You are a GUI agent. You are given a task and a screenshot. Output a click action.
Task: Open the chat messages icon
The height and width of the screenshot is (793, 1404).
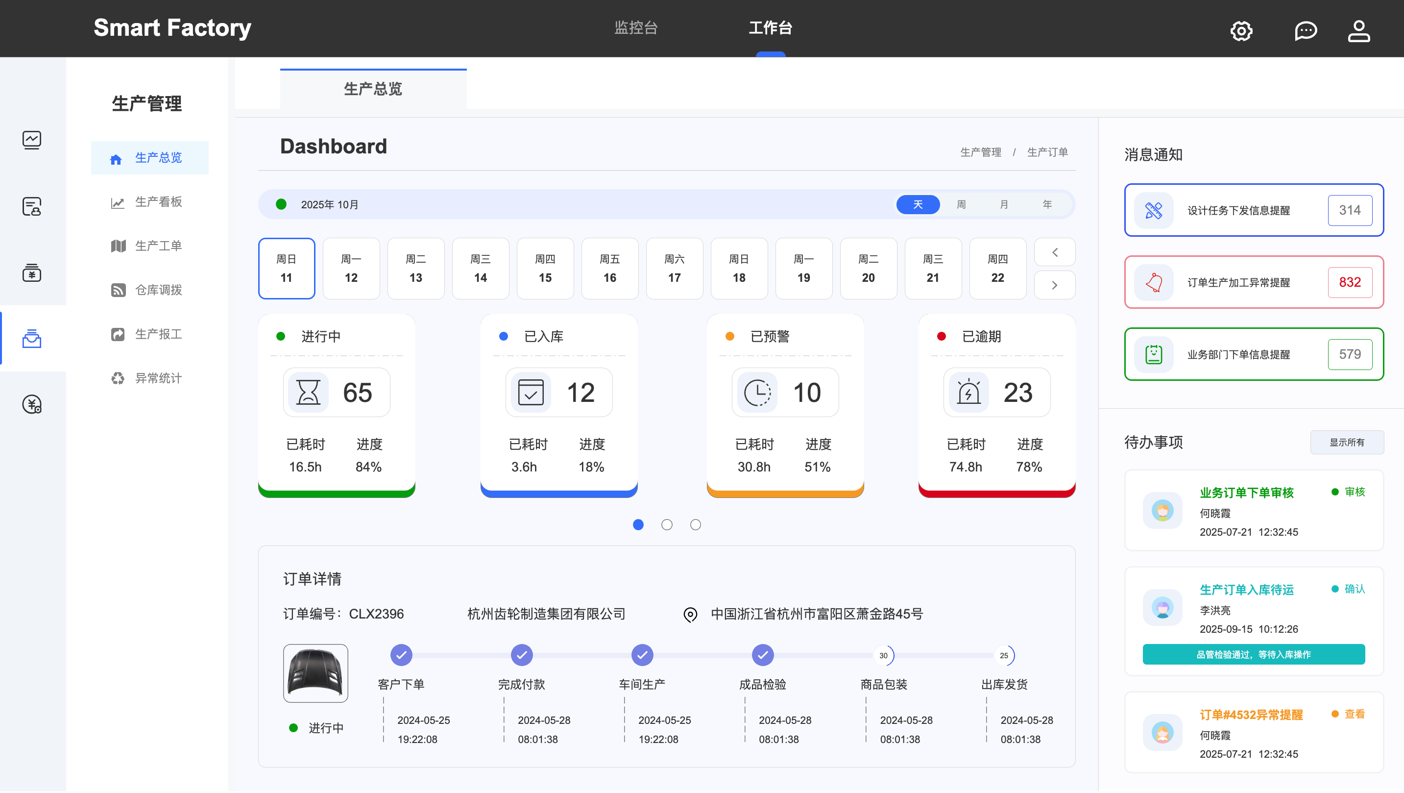[x=1306, y=30]
